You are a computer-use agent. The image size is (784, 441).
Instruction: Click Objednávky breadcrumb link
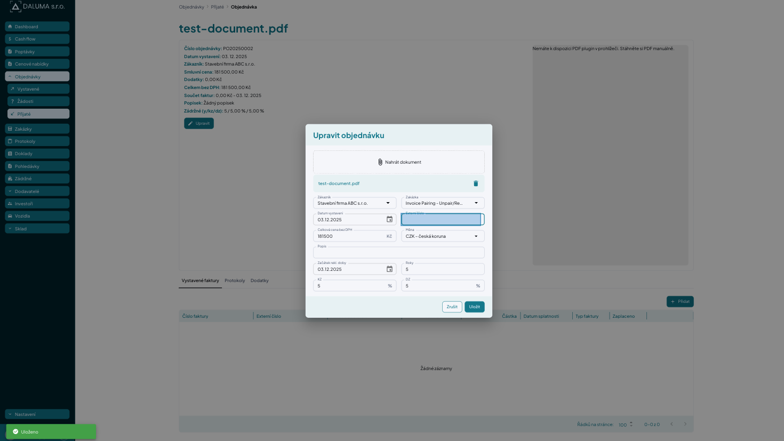pos(191,7)
